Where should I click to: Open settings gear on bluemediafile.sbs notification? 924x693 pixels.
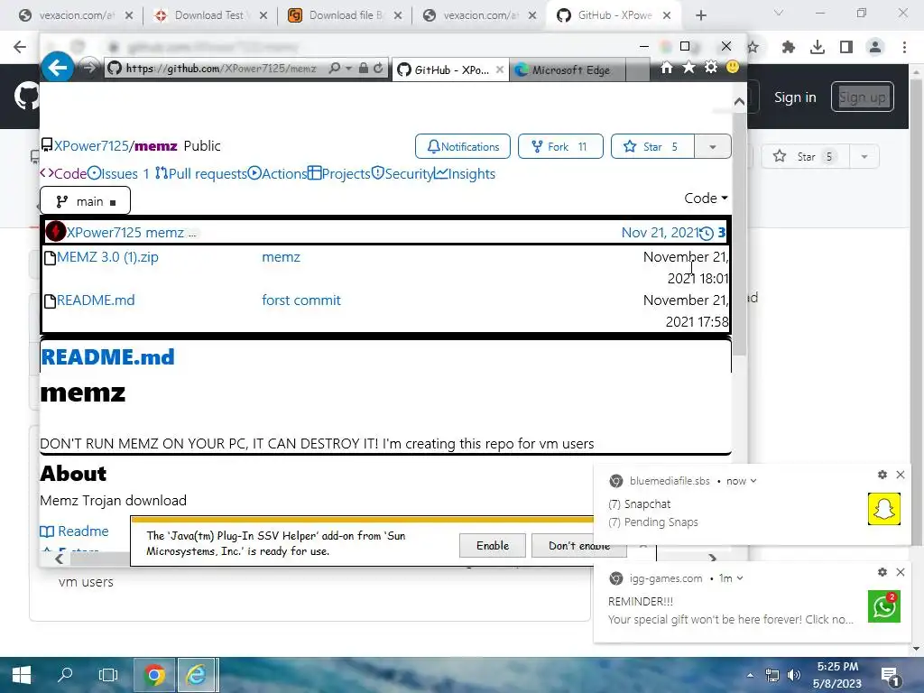(882, 475)
